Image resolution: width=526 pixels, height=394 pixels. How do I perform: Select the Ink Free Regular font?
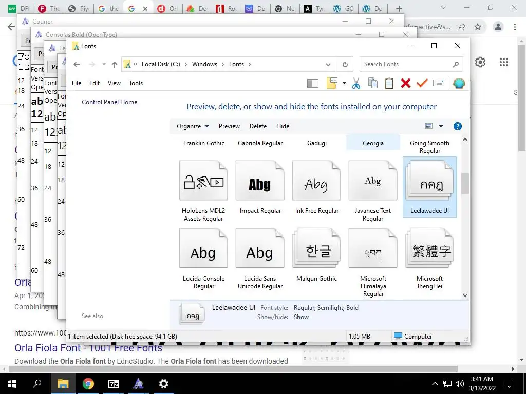(316, 187)
